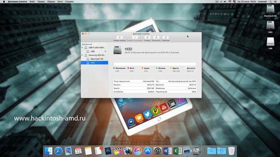Click the used value 109,4 МБ in the table
The image size is (280, 157).
pos(150,88)
